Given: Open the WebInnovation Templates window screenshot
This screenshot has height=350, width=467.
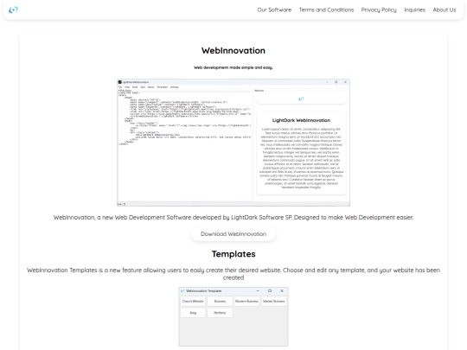Looking at the screenshot, I should coord(233,316).
